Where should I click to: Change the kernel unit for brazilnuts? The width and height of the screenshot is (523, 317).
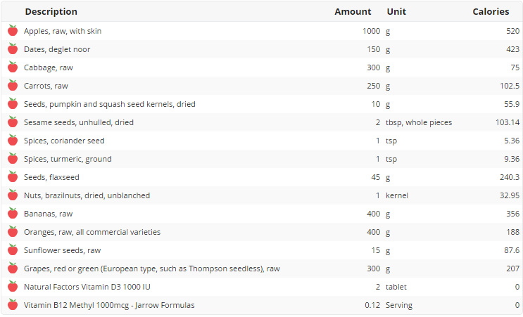(397, 195)
